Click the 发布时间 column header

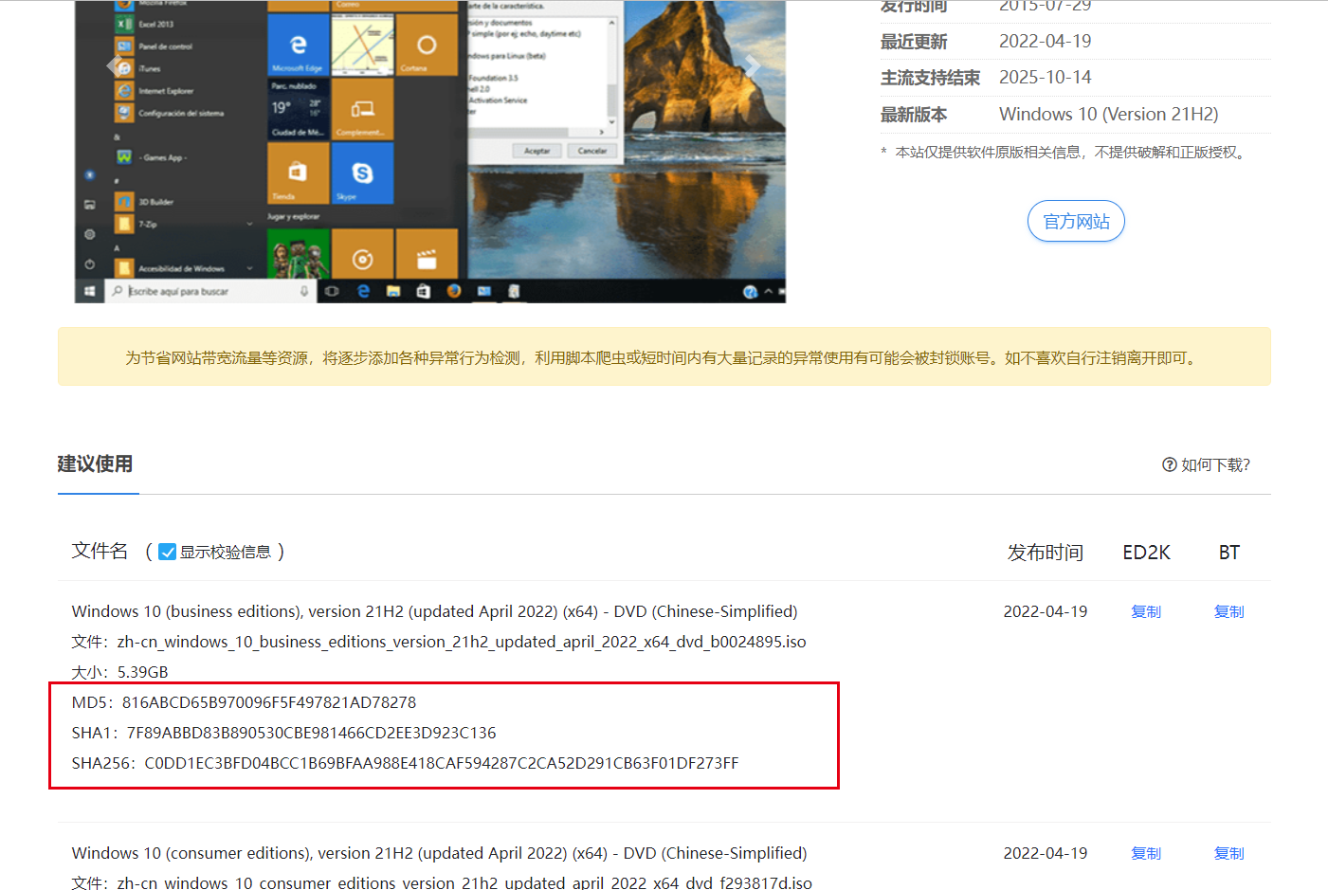pos(1045,553)
